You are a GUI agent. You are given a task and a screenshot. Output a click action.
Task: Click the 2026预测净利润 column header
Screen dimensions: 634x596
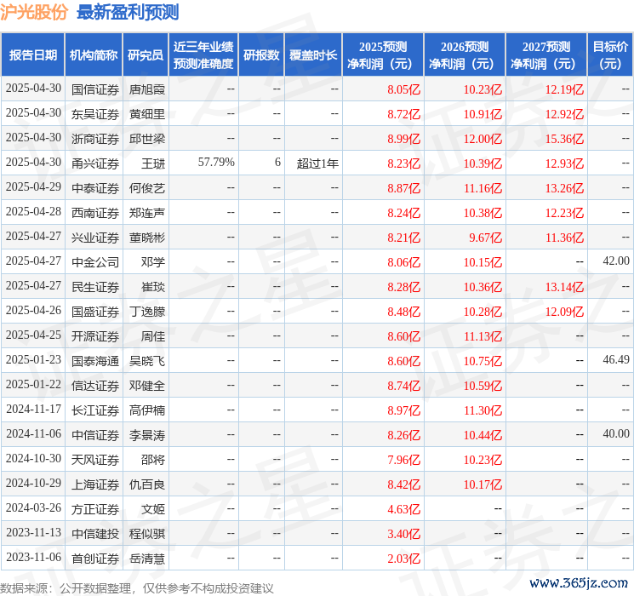[x=465, y=55]
